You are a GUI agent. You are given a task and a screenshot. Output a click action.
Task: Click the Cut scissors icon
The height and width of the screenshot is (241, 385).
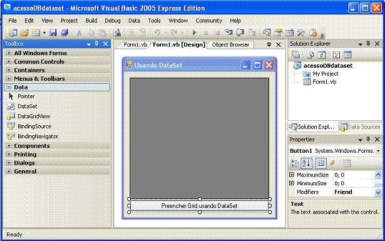79,33
